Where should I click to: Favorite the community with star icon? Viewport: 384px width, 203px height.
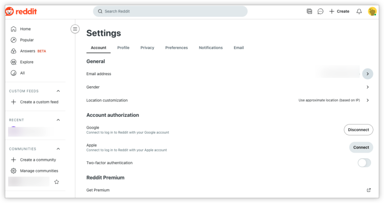[x=57, y=182]
